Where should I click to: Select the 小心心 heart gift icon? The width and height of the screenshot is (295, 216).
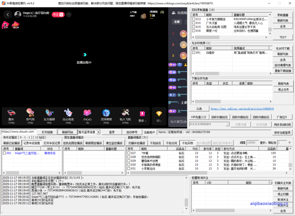[x=87, y=114]
